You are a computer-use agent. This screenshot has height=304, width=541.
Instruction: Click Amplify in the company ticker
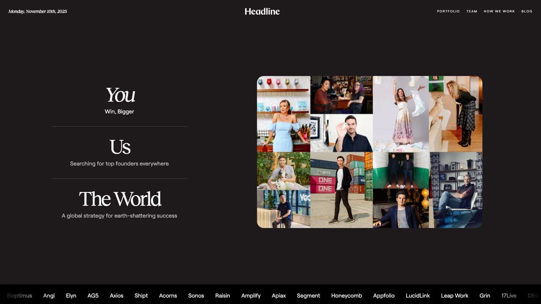251,296
